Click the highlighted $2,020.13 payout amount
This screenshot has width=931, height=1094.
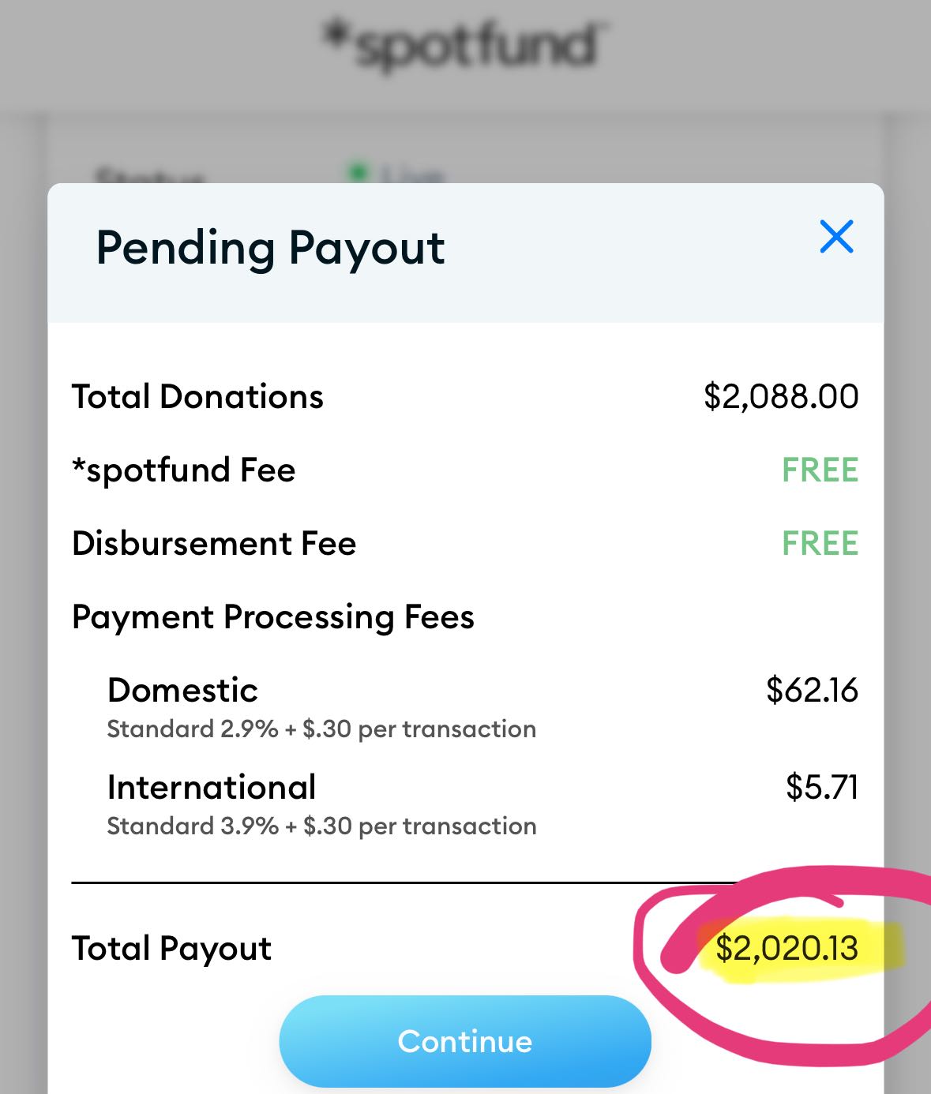click(786, 949)
